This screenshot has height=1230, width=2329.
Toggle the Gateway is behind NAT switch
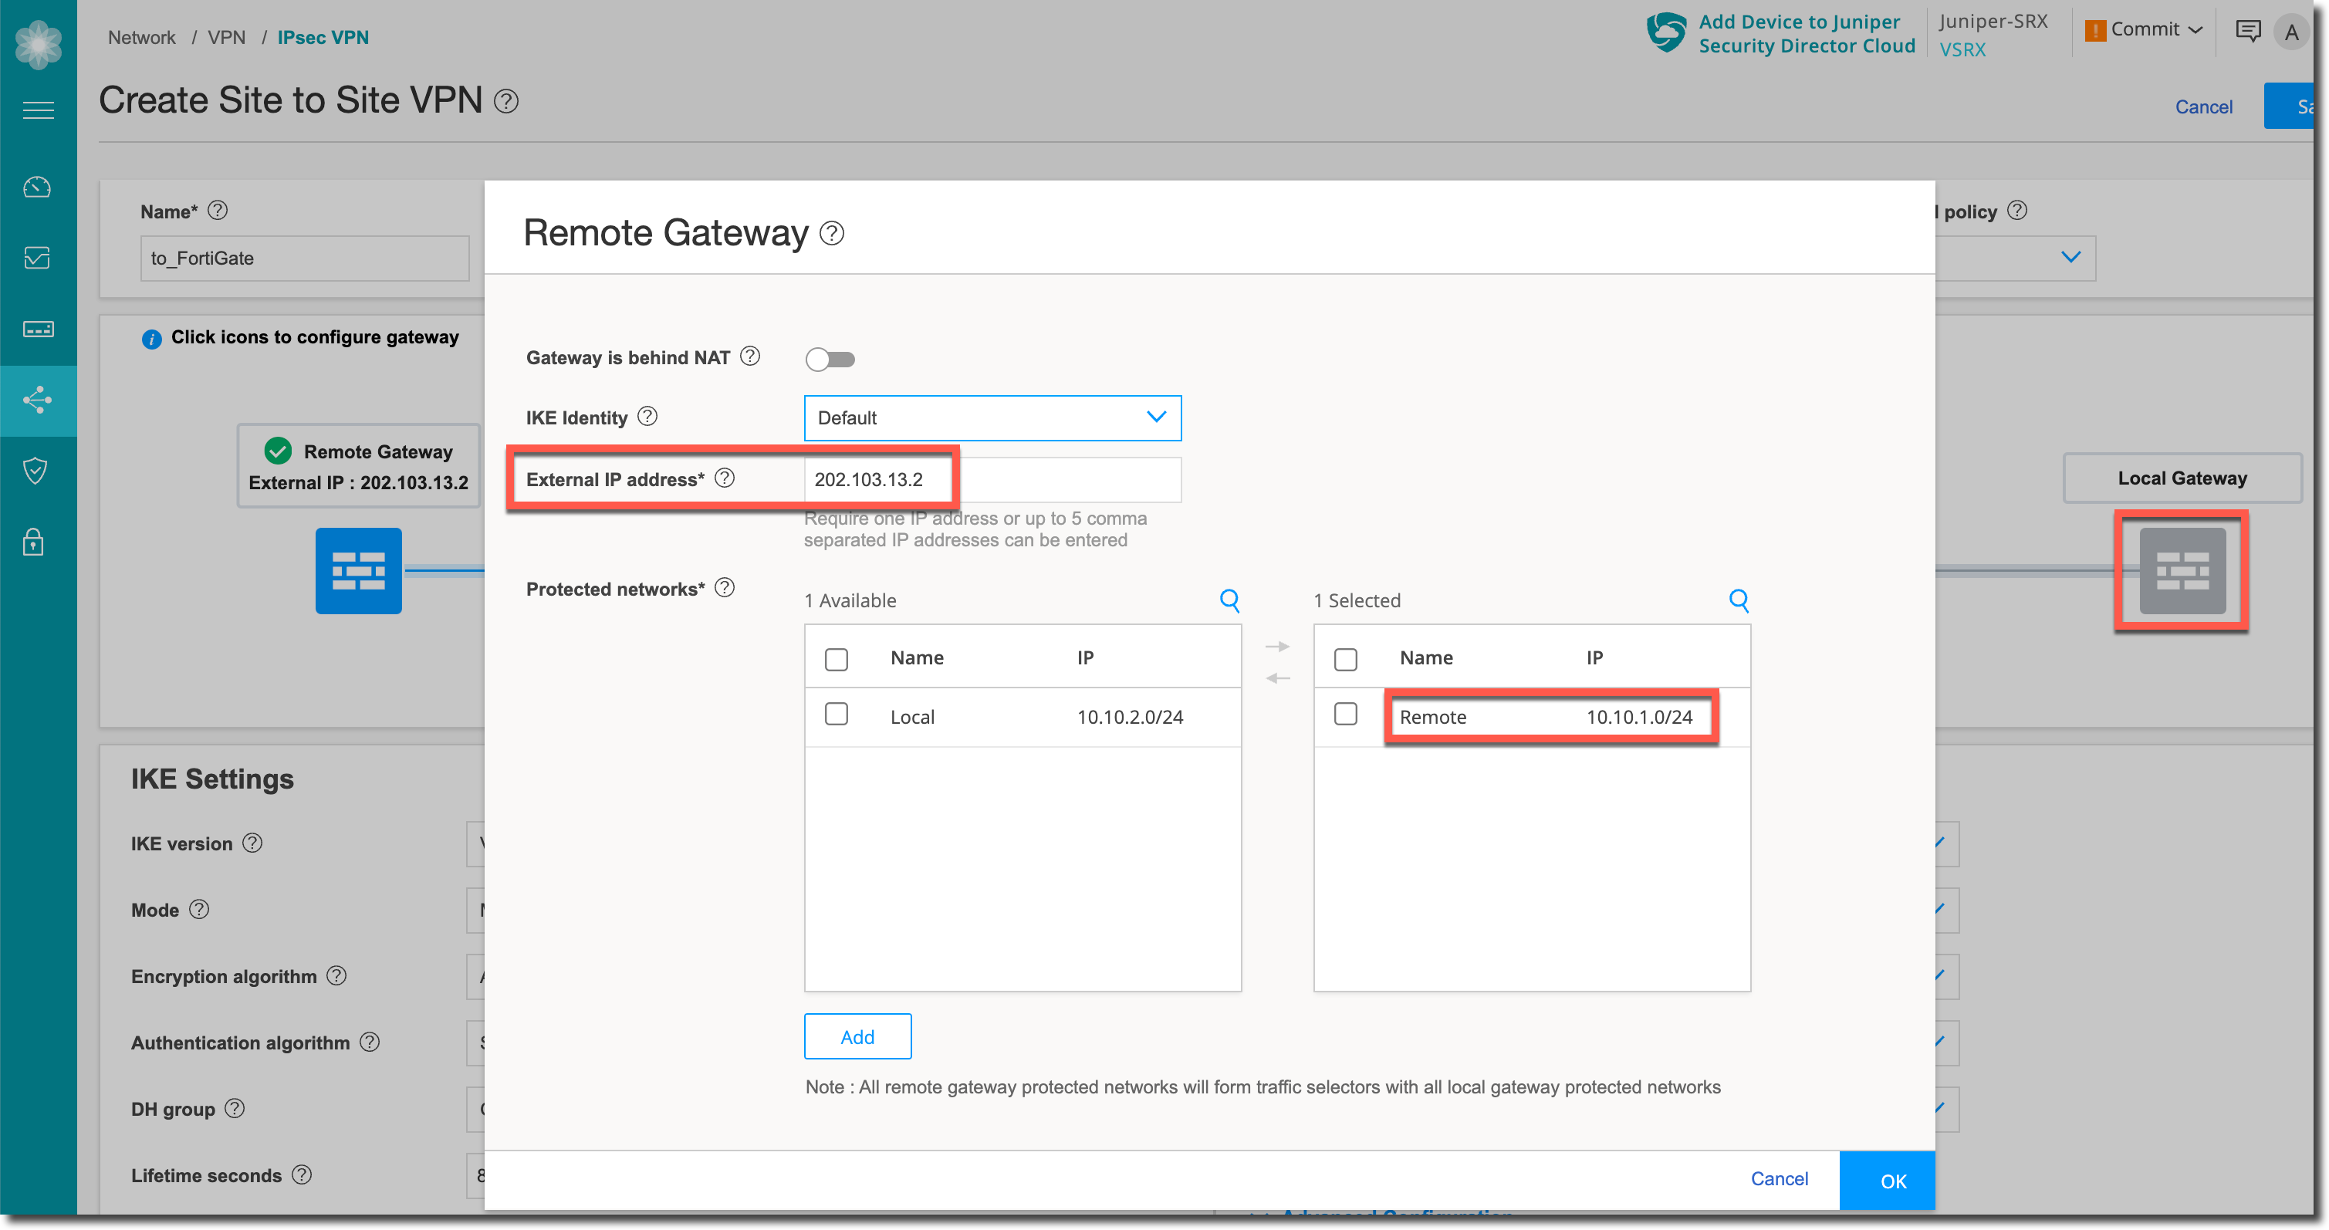(x=830, y=360)
